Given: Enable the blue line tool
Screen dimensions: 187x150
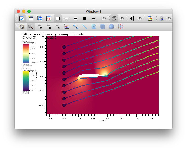Looking at the screenshot, I should tap(85, 27).
